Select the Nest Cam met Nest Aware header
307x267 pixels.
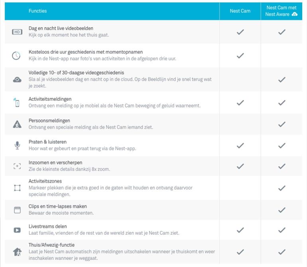(x=281, y=11)
